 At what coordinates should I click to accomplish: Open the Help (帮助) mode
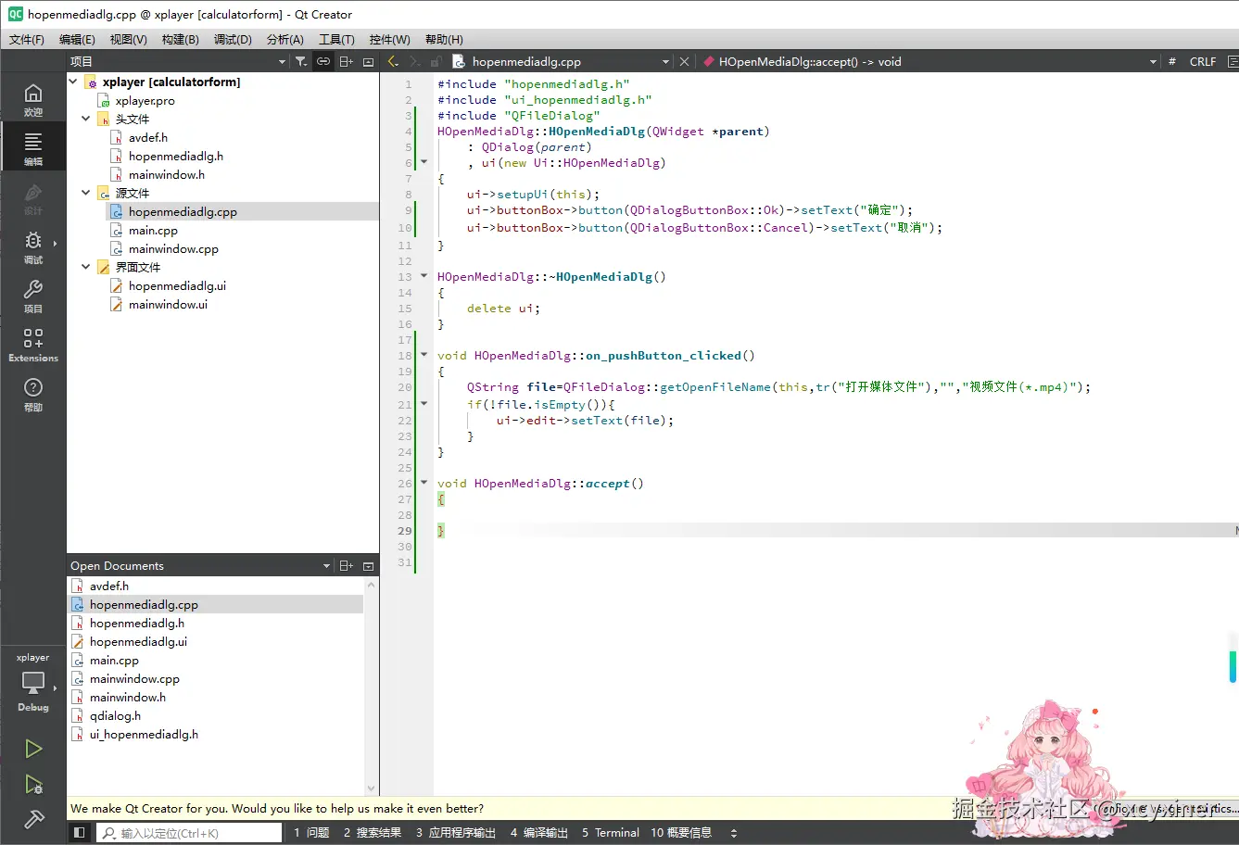(x=33, y=394)
